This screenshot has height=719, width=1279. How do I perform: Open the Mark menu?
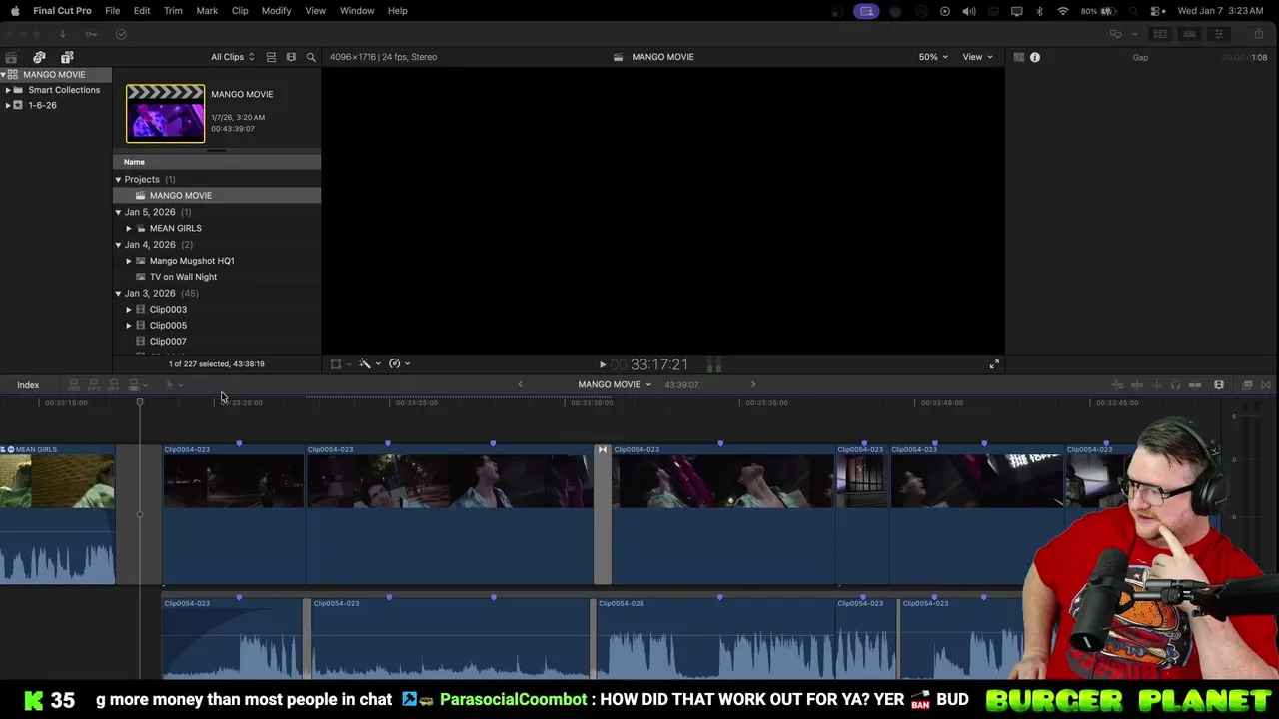(207, 11)
